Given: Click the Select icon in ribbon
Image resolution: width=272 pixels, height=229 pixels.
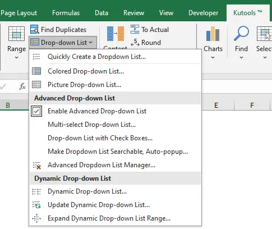Looking at the screenshot, I should tap(264, 34).
